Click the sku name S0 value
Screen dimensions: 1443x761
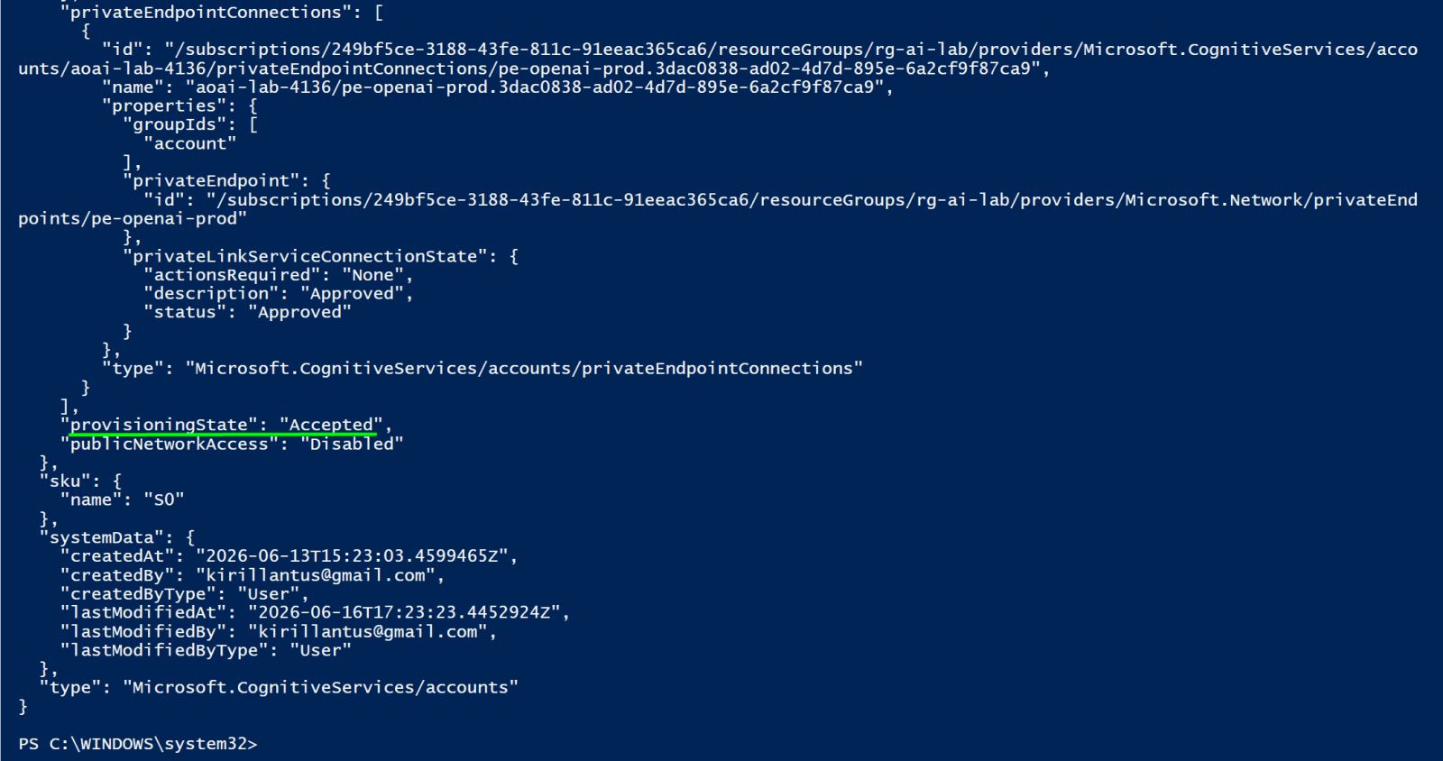click(164, 500)
